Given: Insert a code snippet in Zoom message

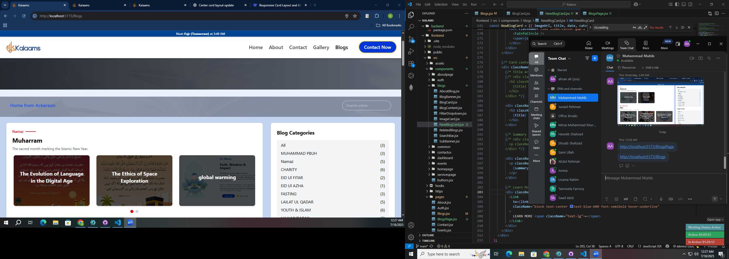Looking at the screenshot, I should 680,199.
